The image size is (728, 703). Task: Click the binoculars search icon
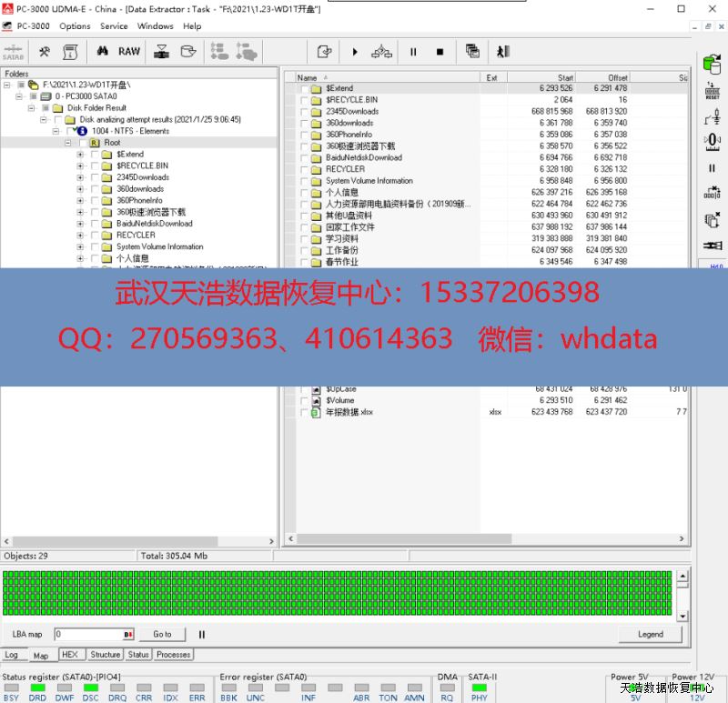click(x=103, y=52)
